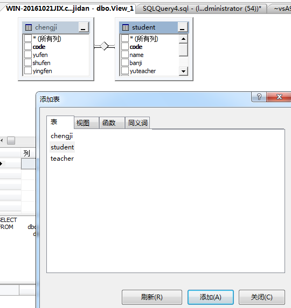Click the FROM keyword in SQL pane
291x308 pixels.
click(x=6, y=227)
